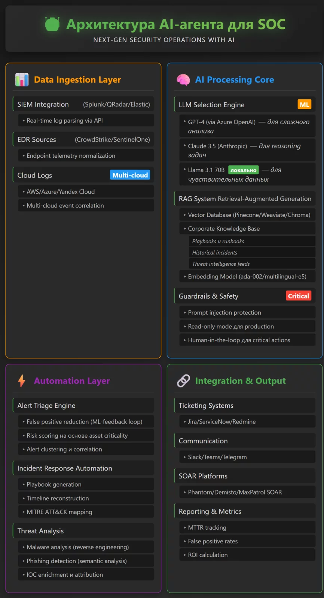Image resolution: width=324 pixels, height=598 pixels.
Task: Click 'Phantom/Demisto/MaxPatrol SOAR' item
Action: [x=247, y=492]
